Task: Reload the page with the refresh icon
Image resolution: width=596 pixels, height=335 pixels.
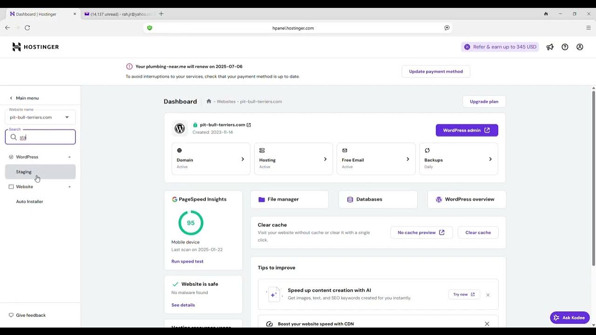Action: pyautogui.click(x=27, y=28)
